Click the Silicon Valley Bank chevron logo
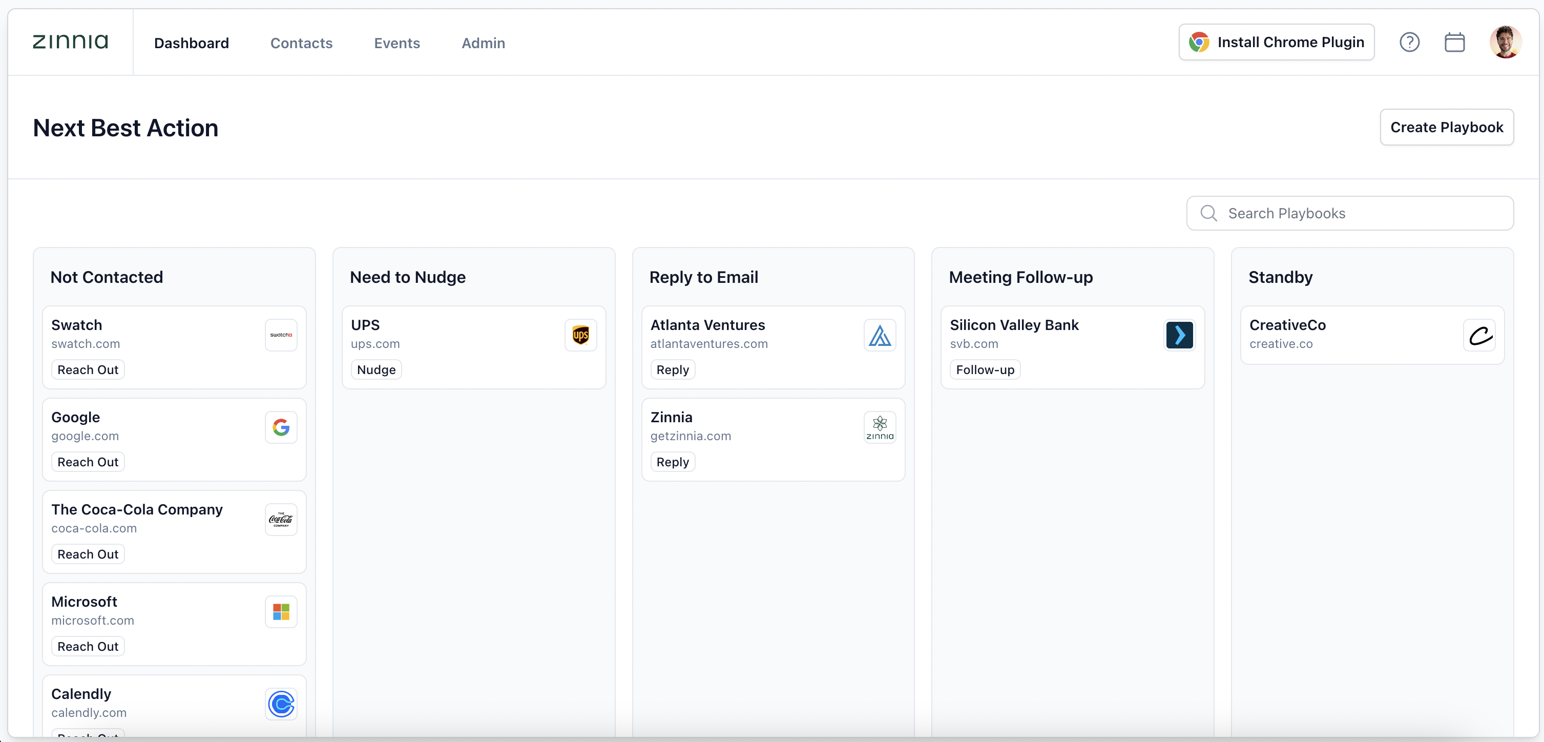 tap(1179, 335)
